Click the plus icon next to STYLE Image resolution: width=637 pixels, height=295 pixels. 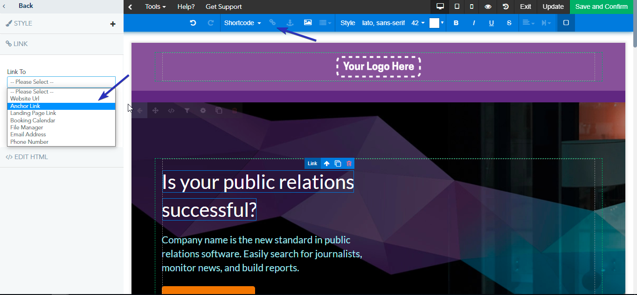pos(113,24)
